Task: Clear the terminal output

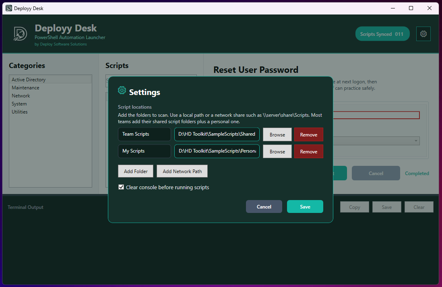Action: [x=419, y=207]
